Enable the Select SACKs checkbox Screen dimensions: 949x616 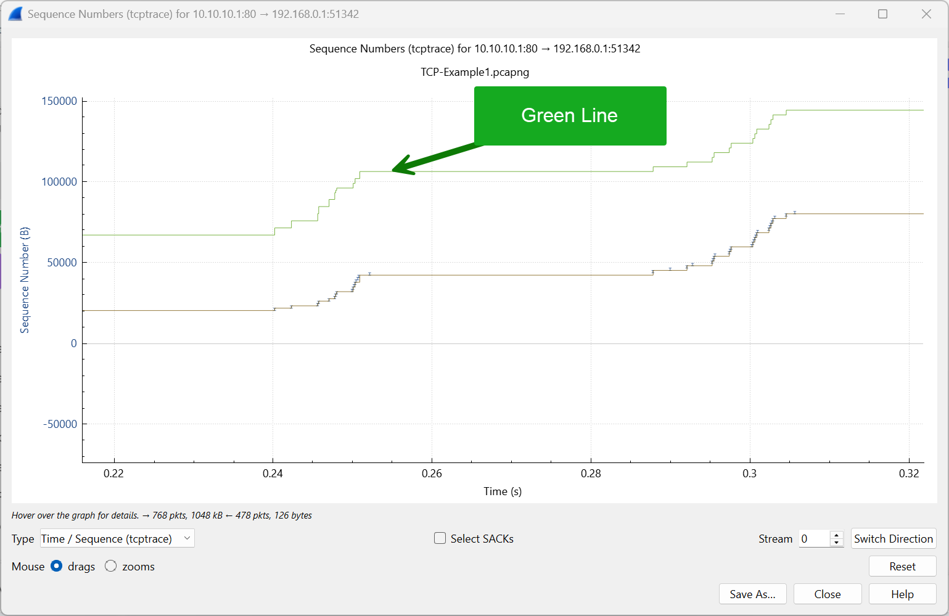coord(440,538)
